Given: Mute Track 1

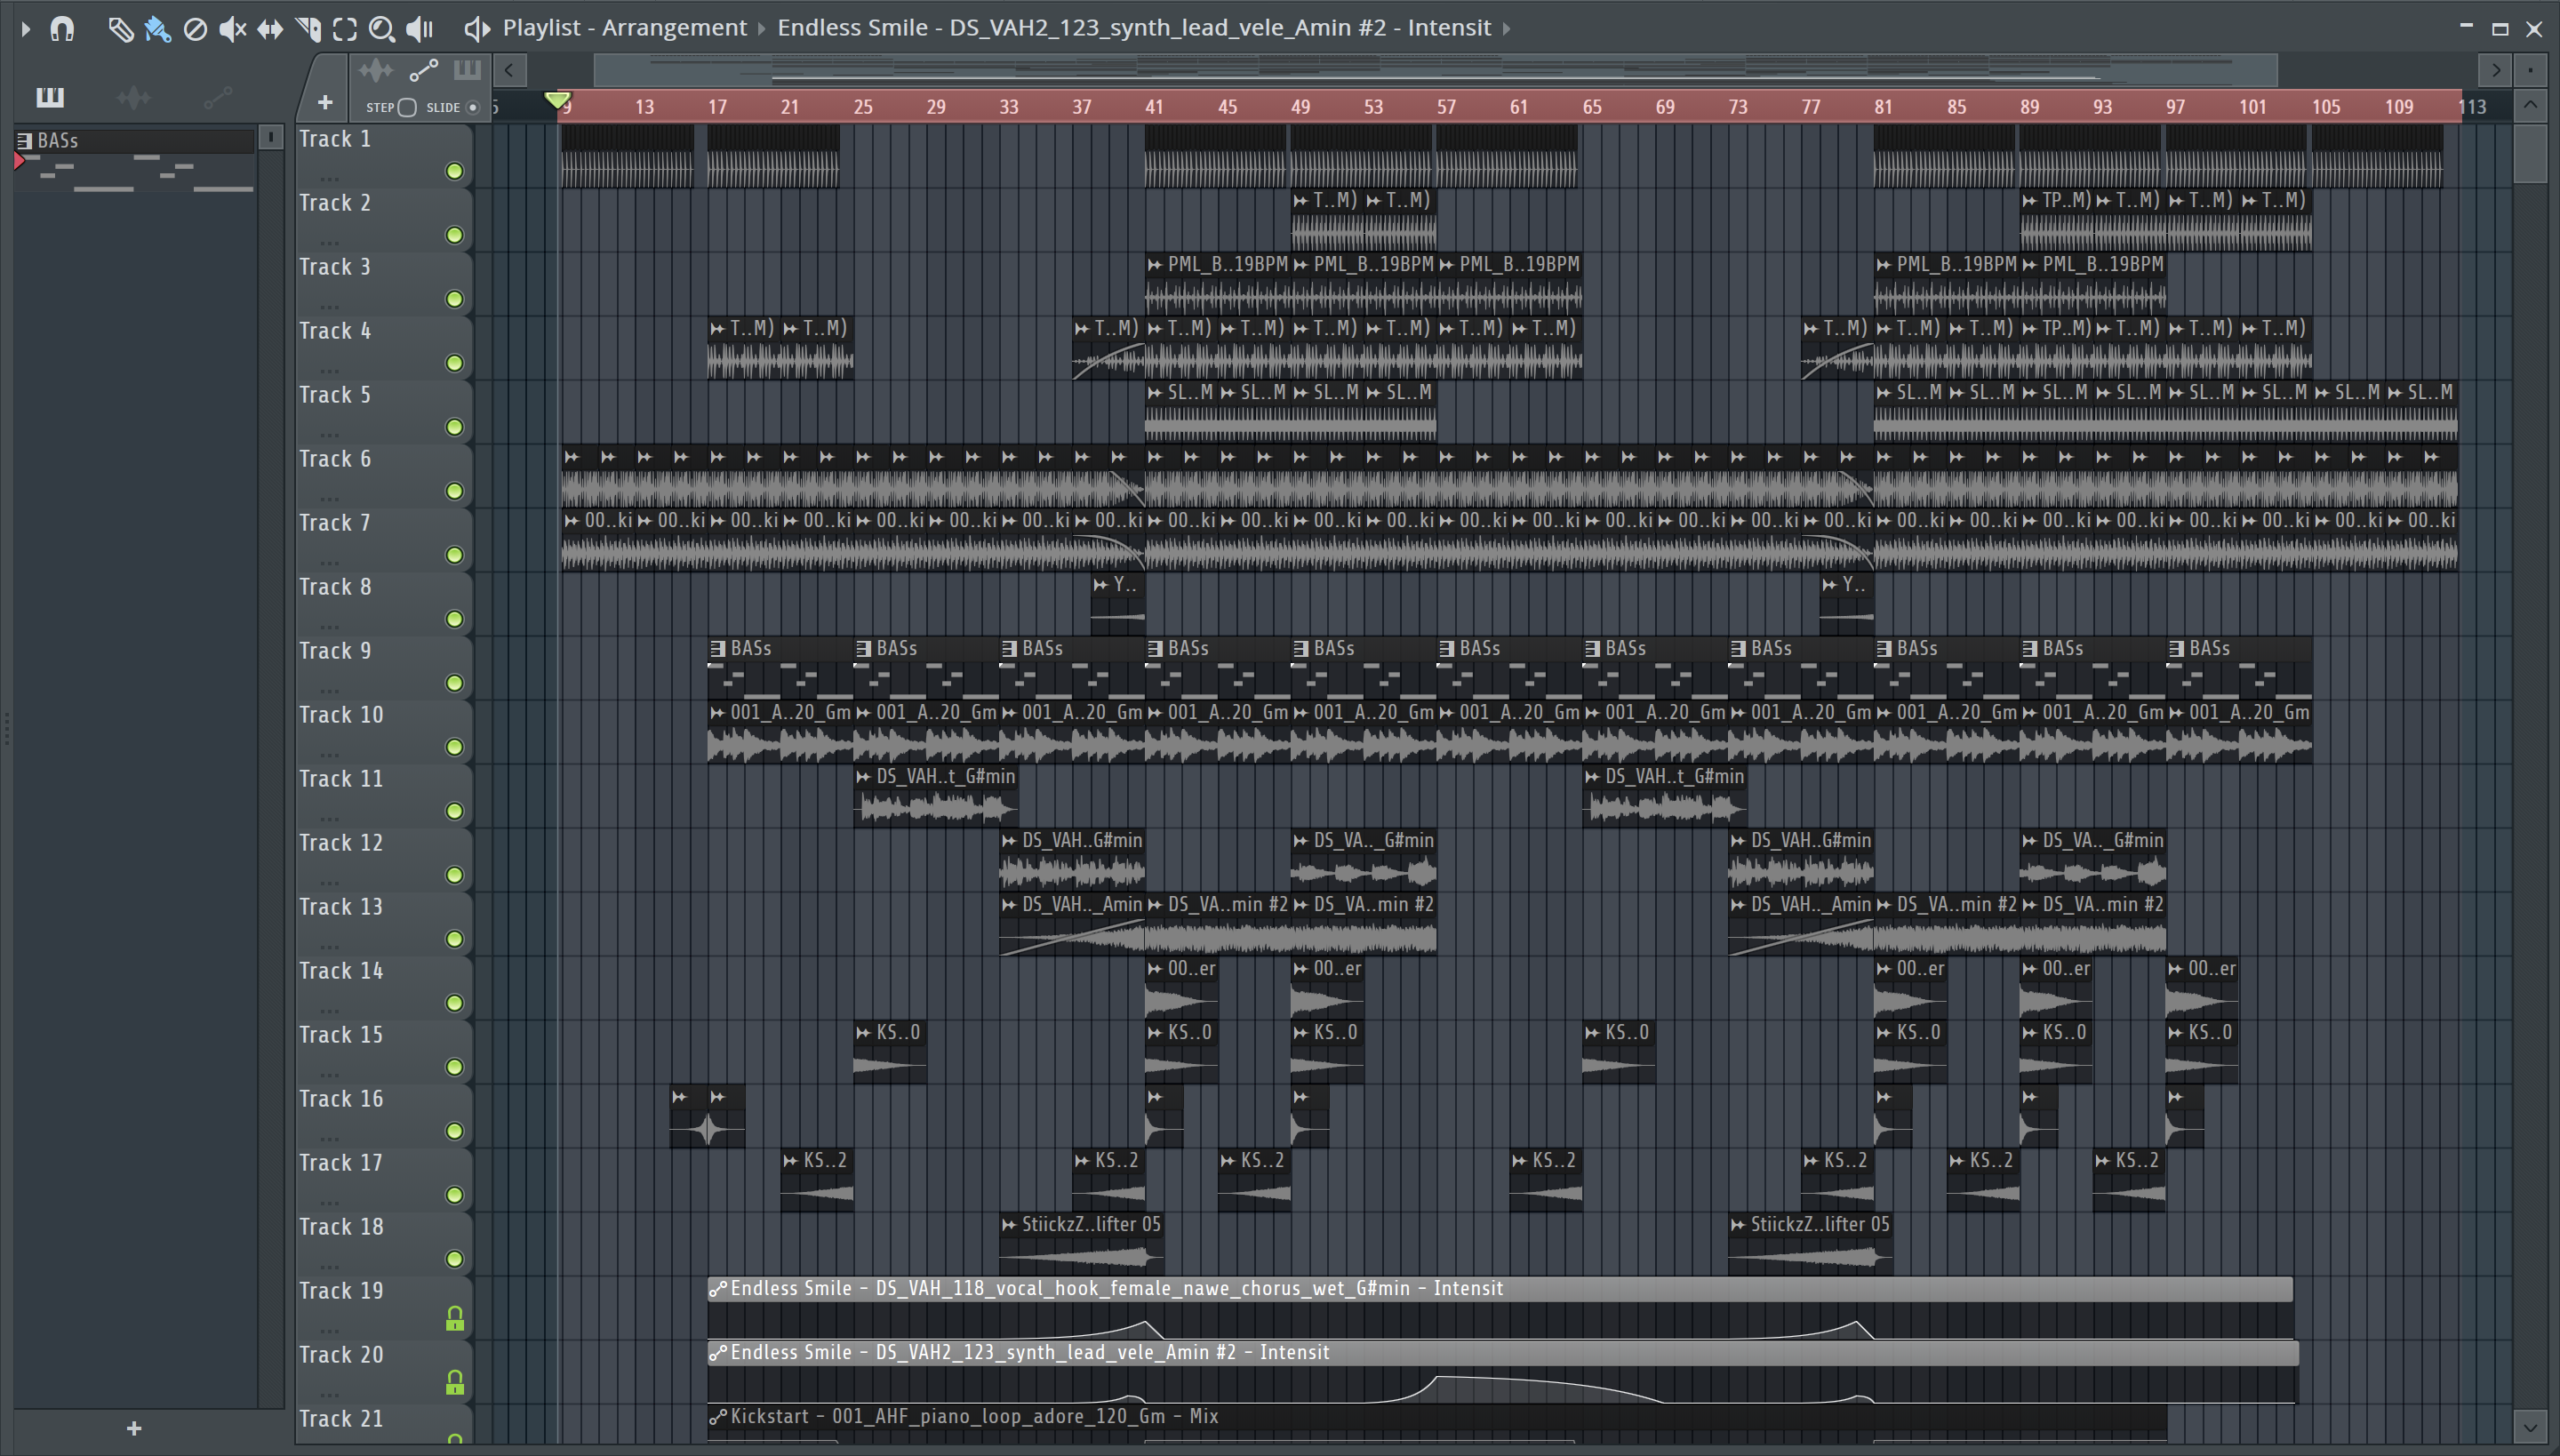Looking at the screenshot, I should tap(455, 172).
